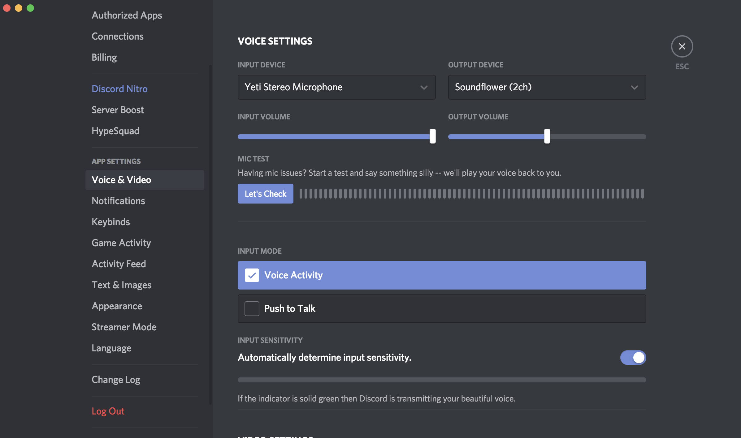Click the Streamer Mode settings icon
This screenshot has height=438, width=741.
tap(123, 327)
